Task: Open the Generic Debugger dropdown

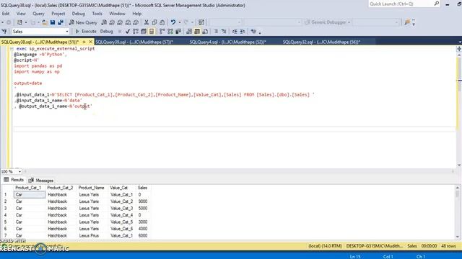Action: click(349, 22)
